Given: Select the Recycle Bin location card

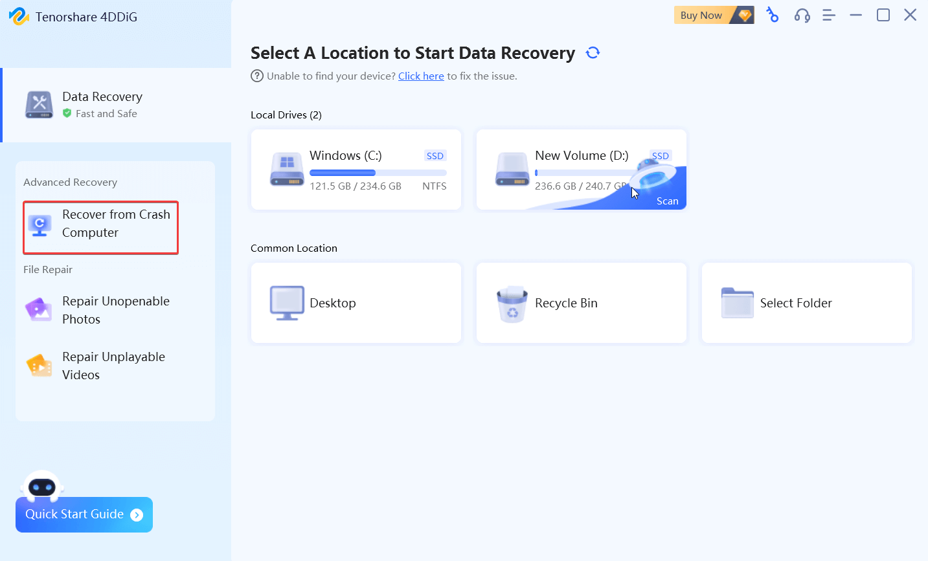Looking at the screenshot, I should coord(582,303).
